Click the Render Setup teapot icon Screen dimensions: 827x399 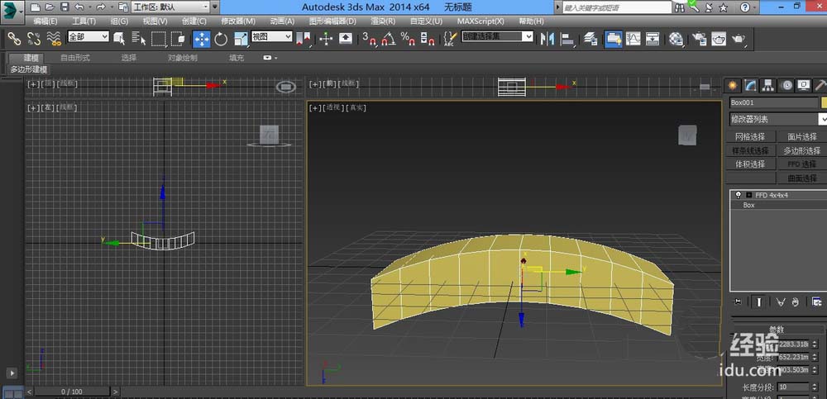(x=697, y=39)
